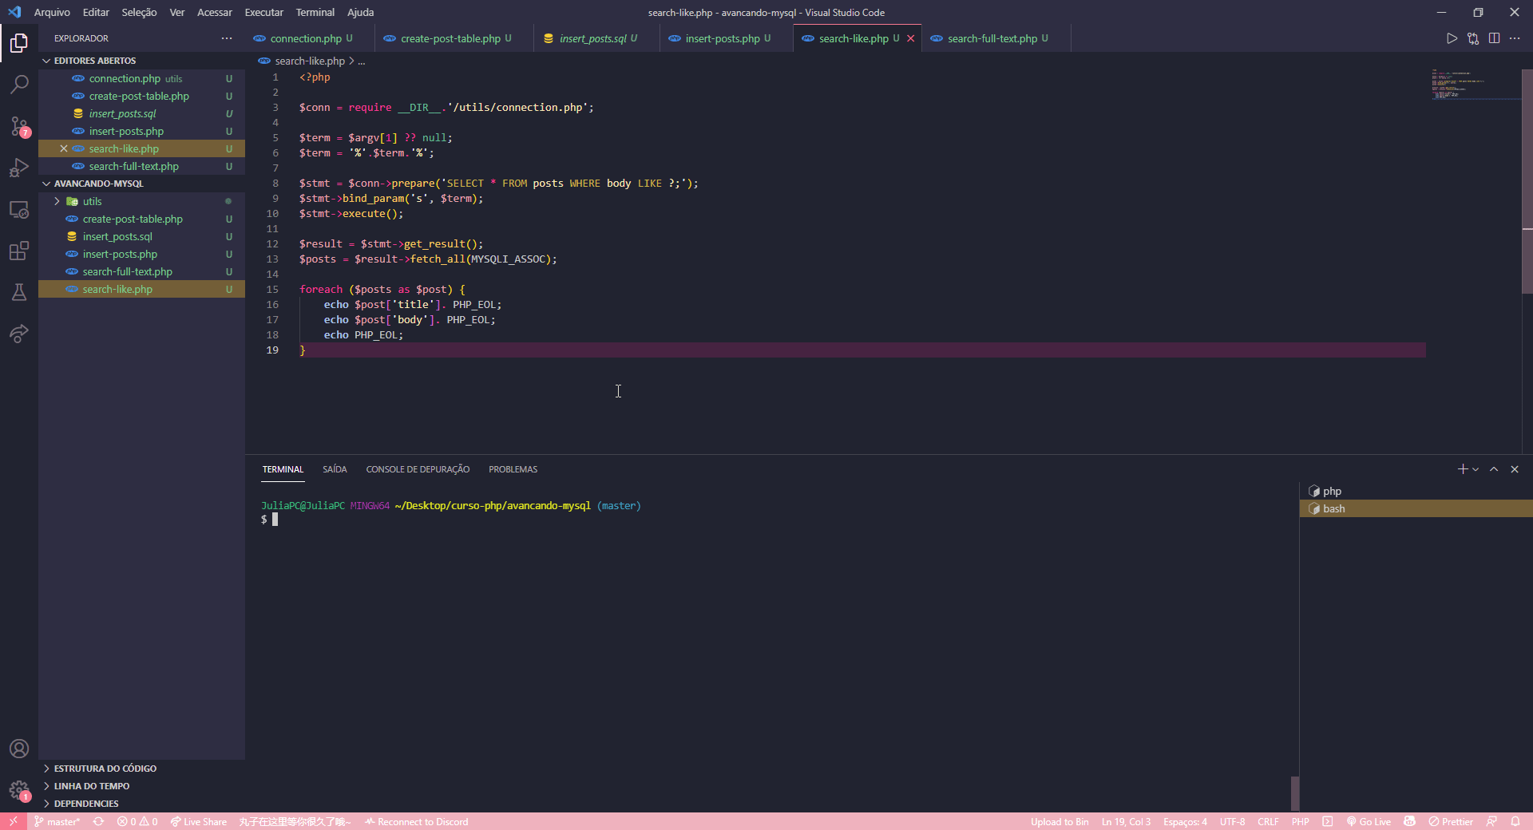
Task: Click Ln 19, Col 3 cursor position
Action: point(1126,821)
